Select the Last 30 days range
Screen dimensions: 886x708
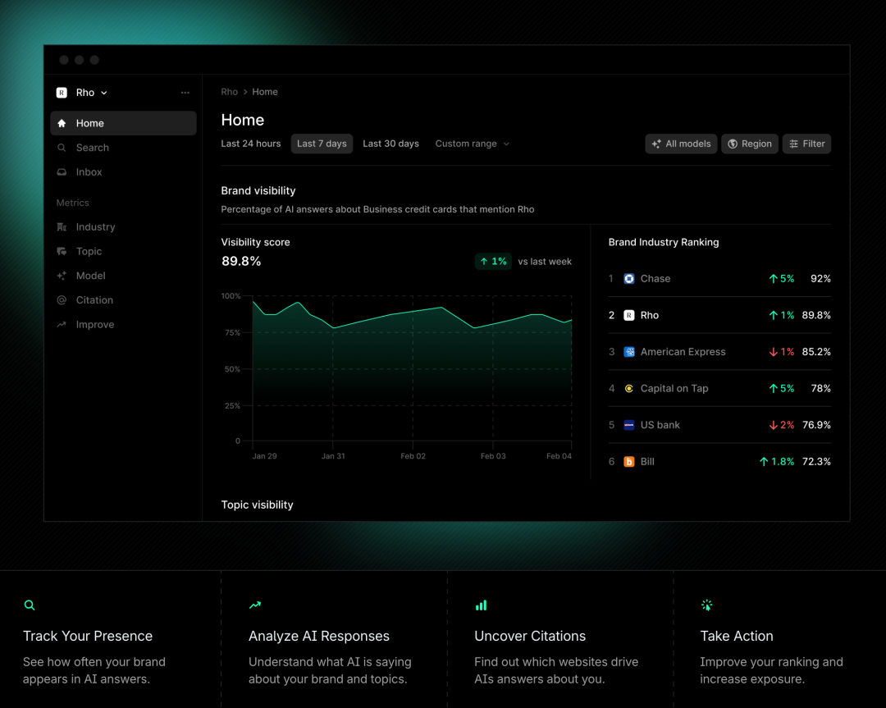[391, 144]
